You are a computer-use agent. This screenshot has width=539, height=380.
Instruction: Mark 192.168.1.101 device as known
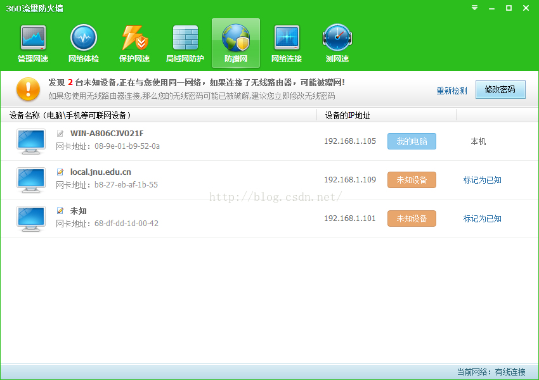pyautogui.click(x=483, y=218)
